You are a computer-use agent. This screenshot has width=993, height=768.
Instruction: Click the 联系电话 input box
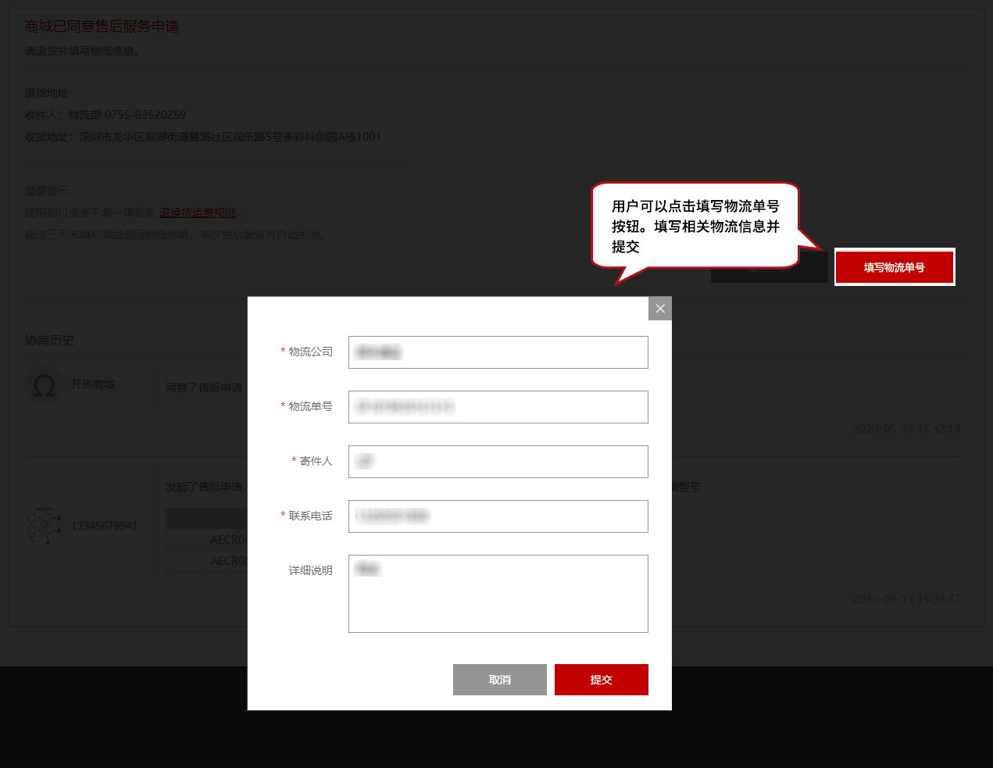[x=498, y=516]
